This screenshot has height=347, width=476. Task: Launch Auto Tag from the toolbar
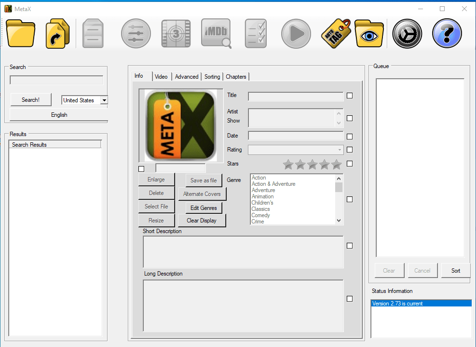[336, 33]
